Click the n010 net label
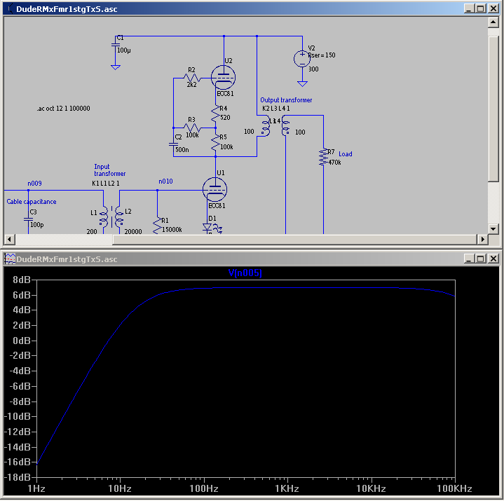This screenshot has width=504, height=501. tap(165, 181)
